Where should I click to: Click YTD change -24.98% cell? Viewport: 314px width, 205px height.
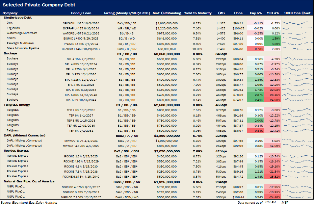click(272, 100)
